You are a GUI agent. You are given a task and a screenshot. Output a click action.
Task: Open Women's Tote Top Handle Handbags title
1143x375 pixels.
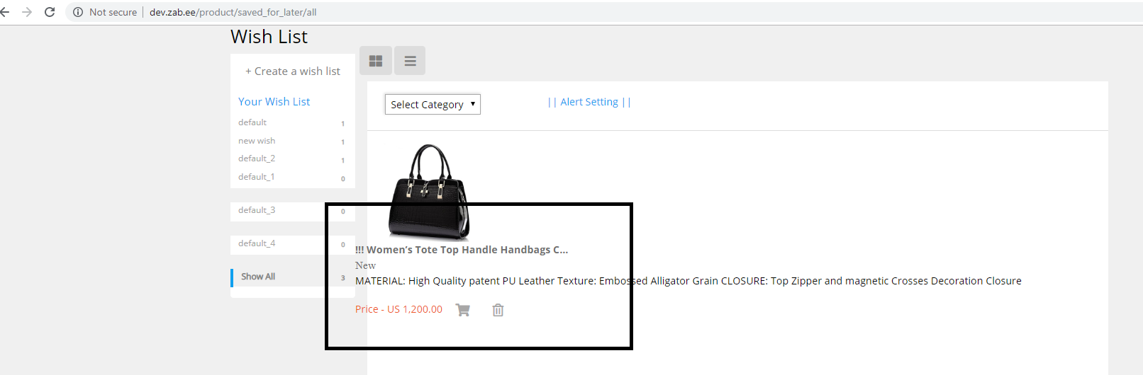coord(462,250)
